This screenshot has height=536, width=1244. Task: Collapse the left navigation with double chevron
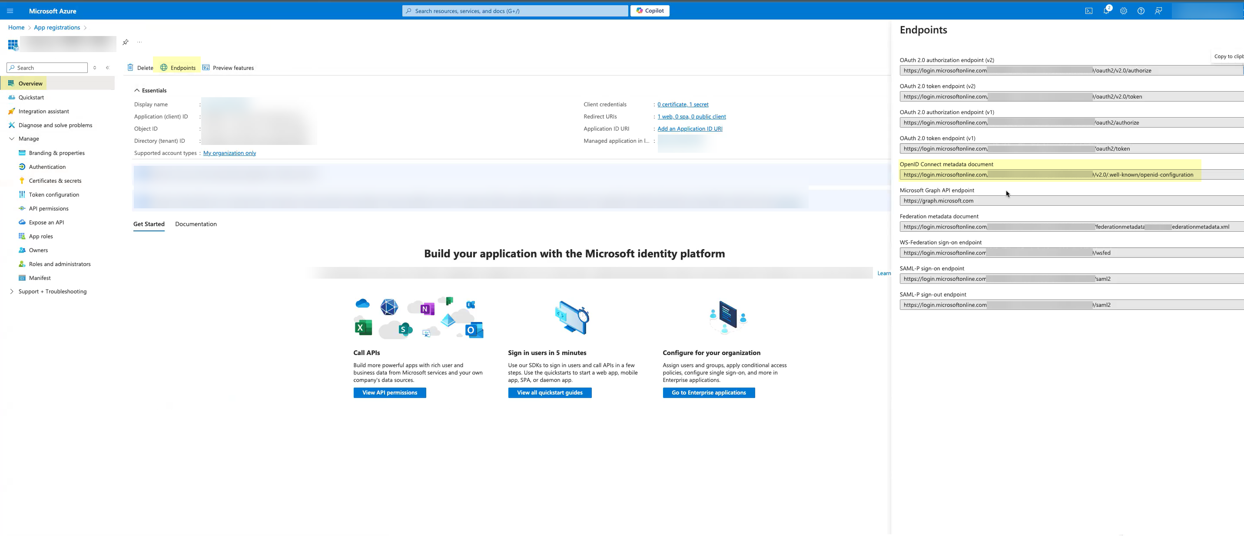click(108, 68)
